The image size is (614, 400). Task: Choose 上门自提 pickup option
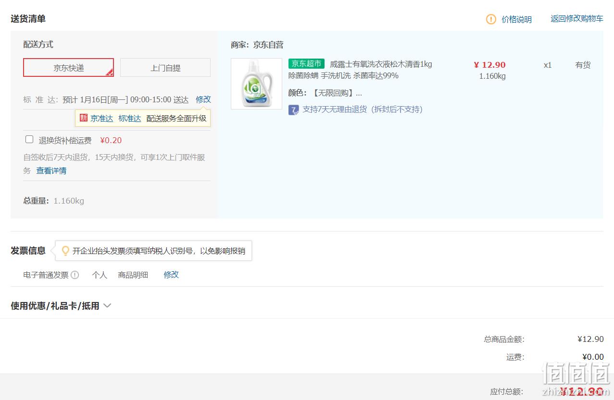coord(165,68)
